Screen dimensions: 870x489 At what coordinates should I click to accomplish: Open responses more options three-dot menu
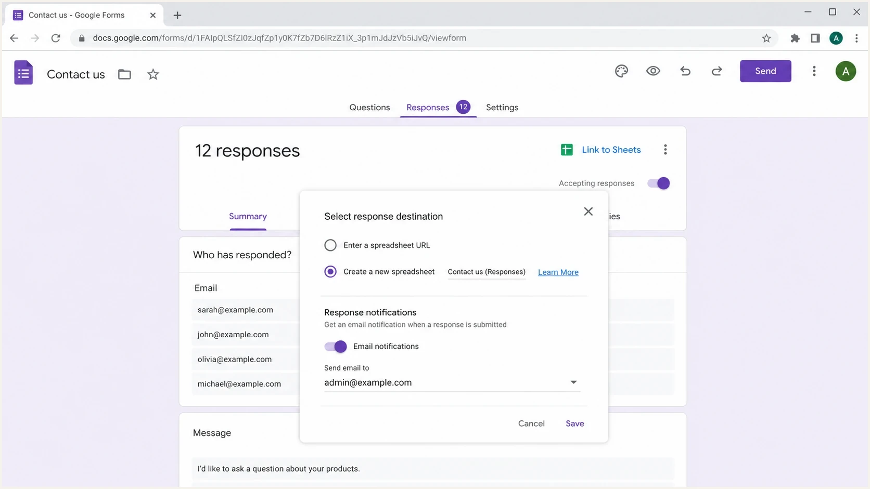[x=665, y=150]
